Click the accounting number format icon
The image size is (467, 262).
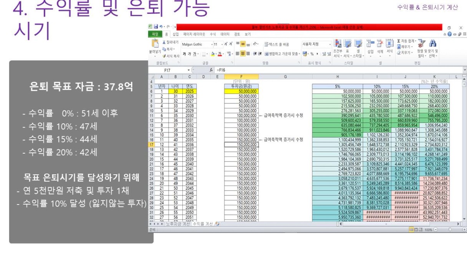pyautogui.click(x=305, y=54)
